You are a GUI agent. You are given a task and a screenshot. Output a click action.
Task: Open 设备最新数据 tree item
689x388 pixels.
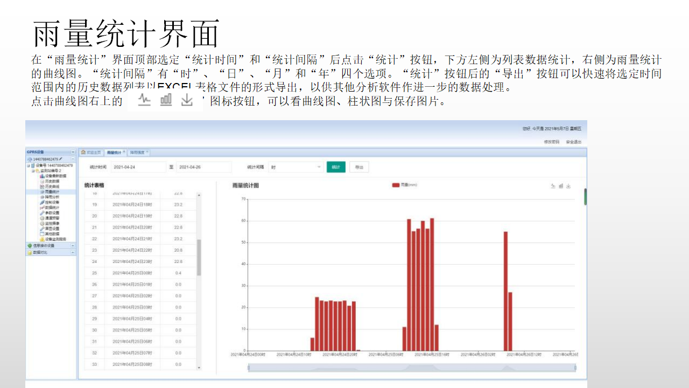pos(55,176)
